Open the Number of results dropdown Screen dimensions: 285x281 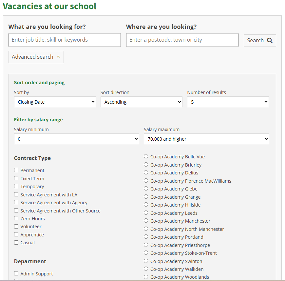point(228,102)
